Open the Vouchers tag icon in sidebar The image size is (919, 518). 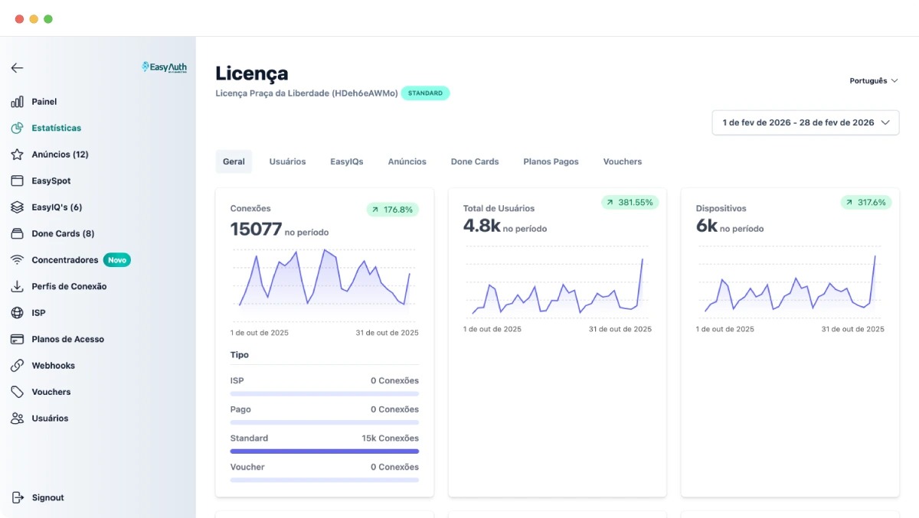pyautogui.click(x=17, y=392)
